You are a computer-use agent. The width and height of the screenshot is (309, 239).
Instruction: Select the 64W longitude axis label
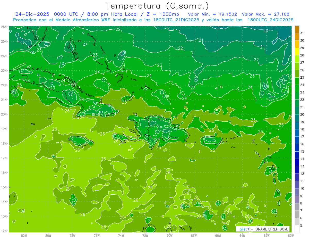[x=242, y=235]
